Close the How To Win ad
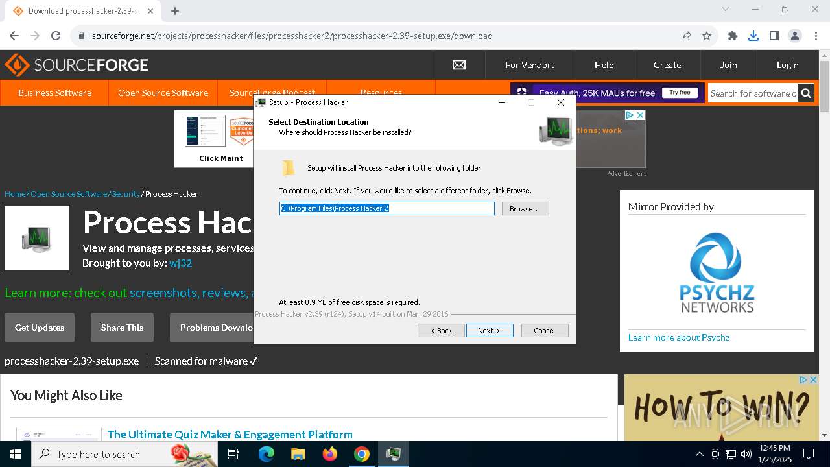 pos(813,379)
